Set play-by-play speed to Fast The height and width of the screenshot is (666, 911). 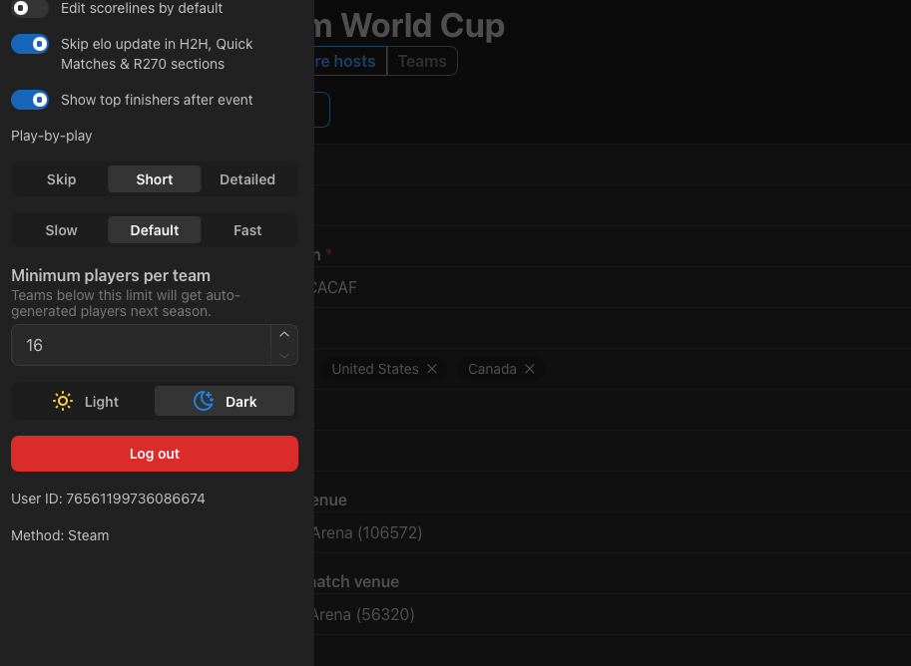[247, 230]
